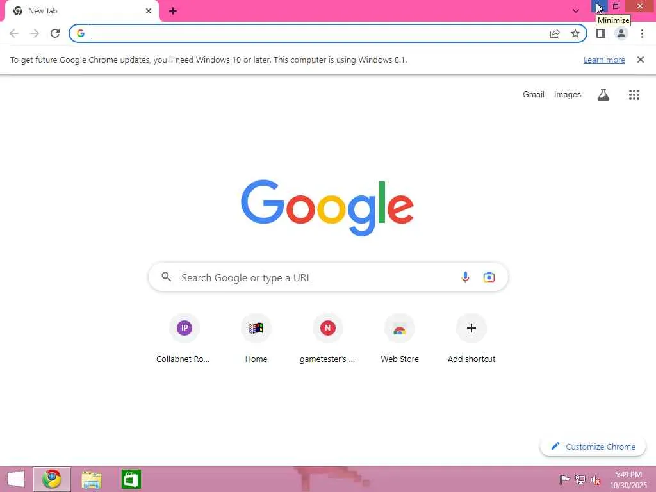Select the New Tab tab
Image resolution: width=656 pixels, height=492 pixels.
tap(81, 11)
